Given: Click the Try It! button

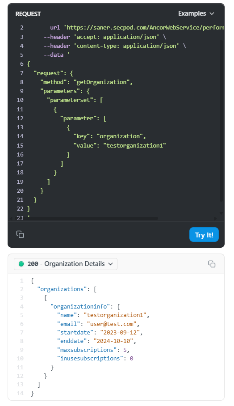Looking at the screenshot, I should point(204,235).
